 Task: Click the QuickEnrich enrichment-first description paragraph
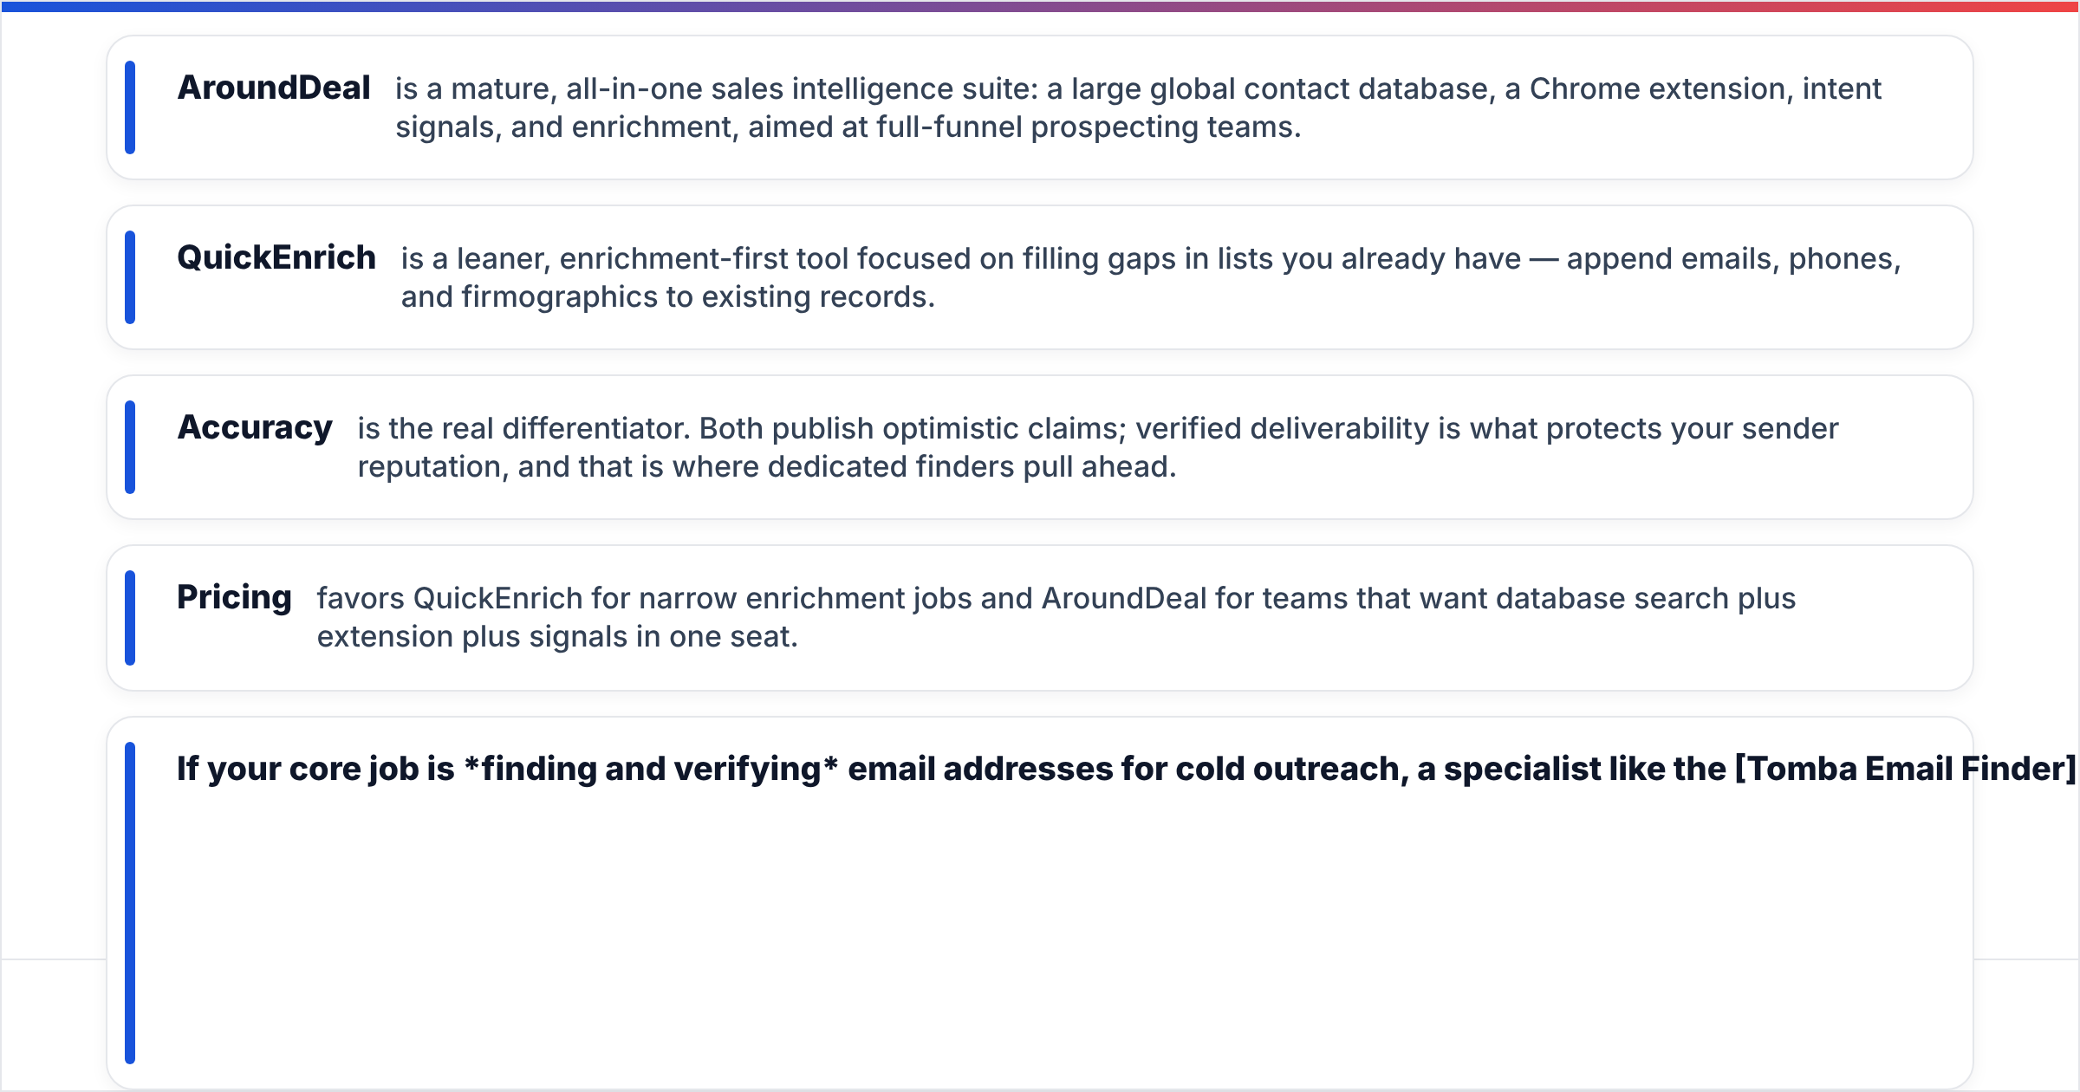tap(1150, 277)
